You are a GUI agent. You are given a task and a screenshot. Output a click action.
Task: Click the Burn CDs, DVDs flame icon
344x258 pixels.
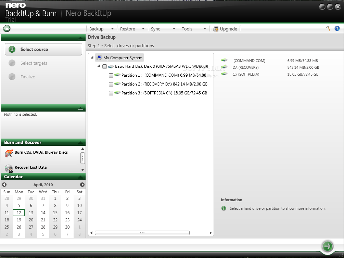(9, 153)
